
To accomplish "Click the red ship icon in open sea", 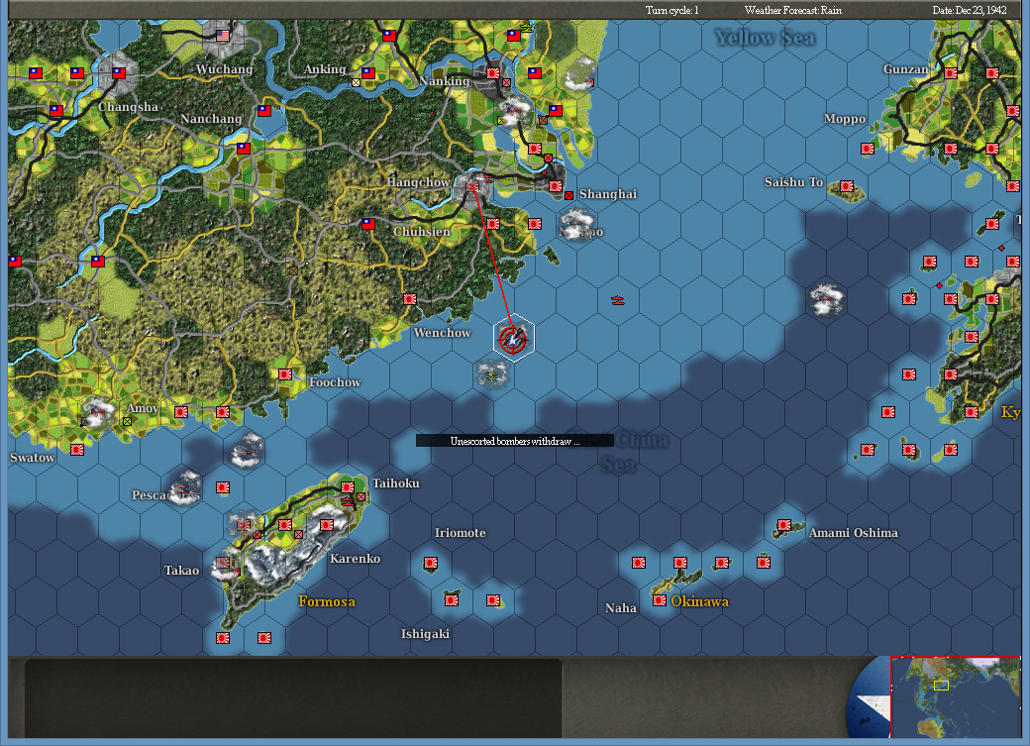I will coord(617,300).
